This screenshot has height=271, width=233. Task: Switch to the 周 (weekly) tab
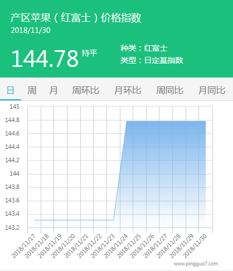coord(32,90)
